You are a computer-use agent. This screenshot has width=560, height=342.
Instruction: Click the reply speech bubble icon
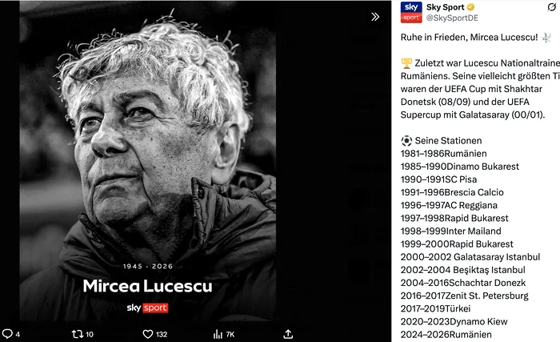tap(7, 334)
